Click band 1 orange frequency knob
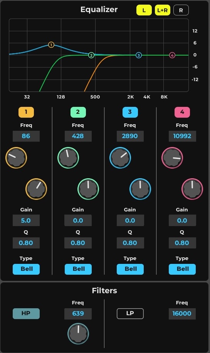Screen dimensions: 210x353 [16, 158]
